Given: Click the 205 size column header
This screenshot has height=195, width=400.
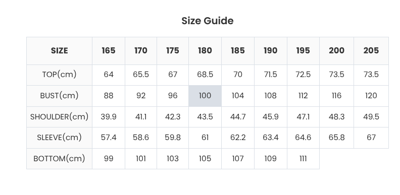Looking at the screenshot, I should pyautogui.click(x=371, y=51).
